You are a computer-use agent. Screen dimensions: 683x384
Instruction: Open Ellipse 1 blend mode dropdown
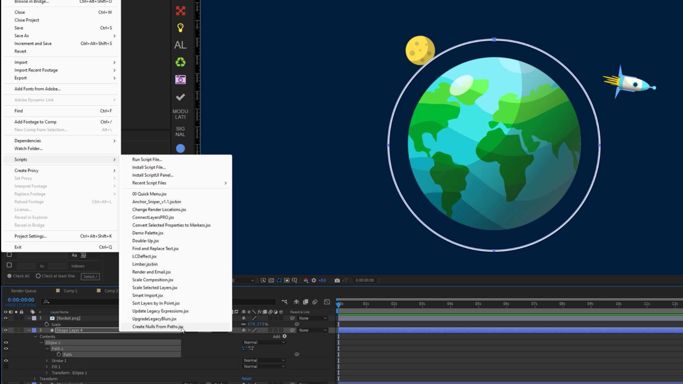pos(264,342)
